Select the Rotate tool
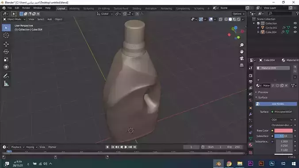This screenshot has height=168, width=299. pyautogui.click(x=6, y=52)
